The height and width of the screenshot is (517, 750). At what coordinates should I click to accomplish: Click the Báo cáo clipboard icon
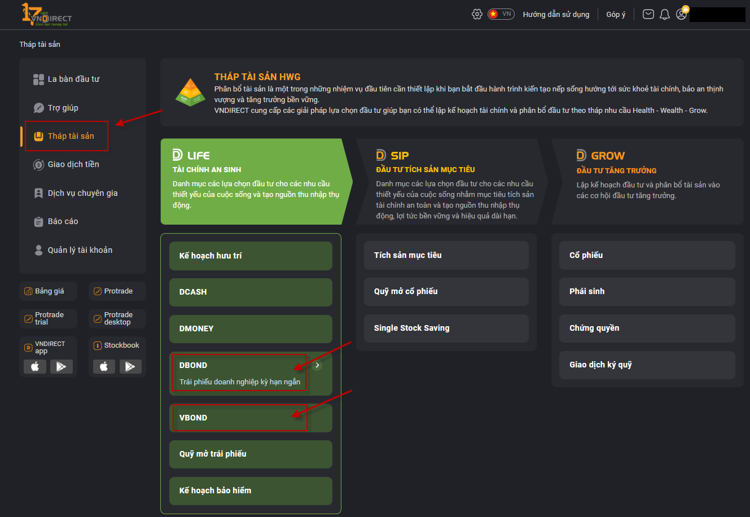click(x=38, y=222)
